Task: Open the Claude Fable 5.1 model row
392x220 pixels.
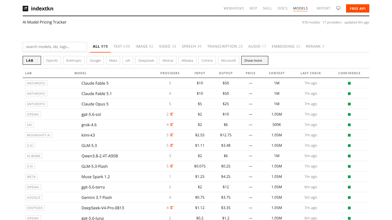Action: pos(196,94)
